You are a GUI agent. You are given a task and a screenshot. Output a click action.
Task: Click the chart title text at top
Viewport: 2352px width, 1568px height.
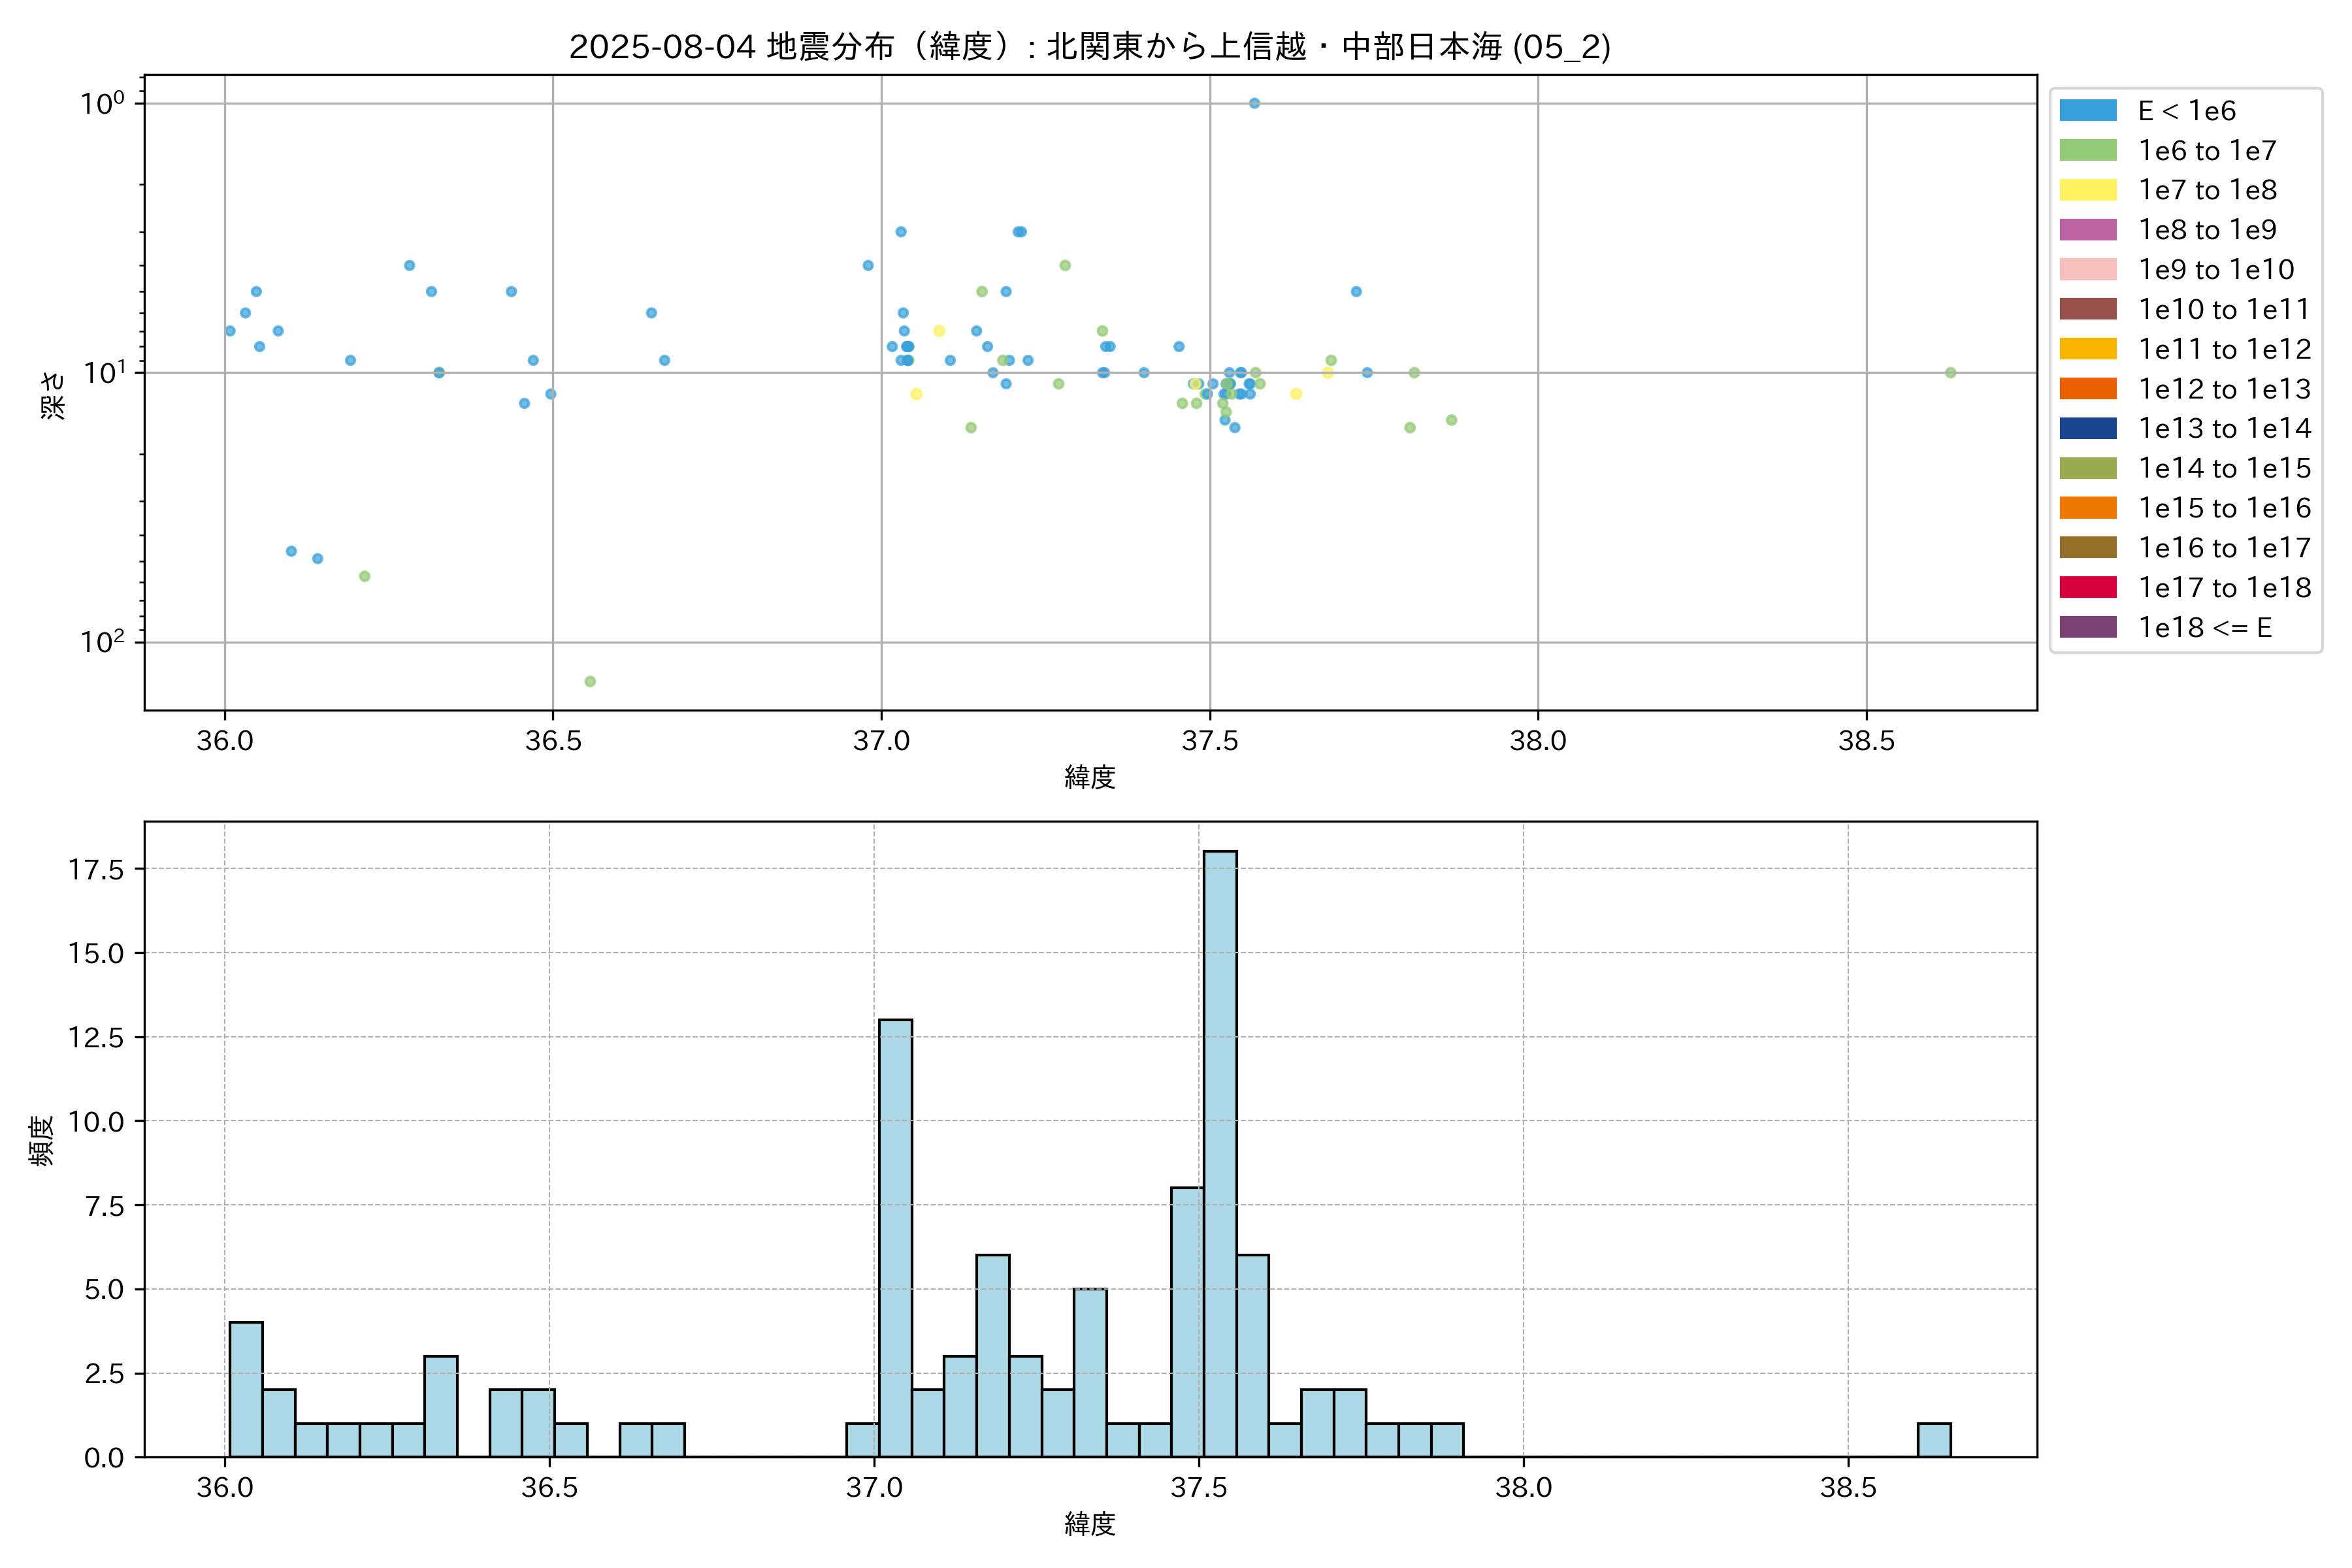(1089, 47)
